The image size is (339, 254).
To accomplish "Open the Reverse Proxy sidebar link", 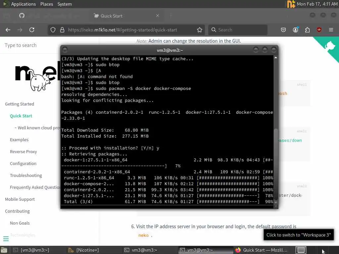I will [x=24, y=151].
